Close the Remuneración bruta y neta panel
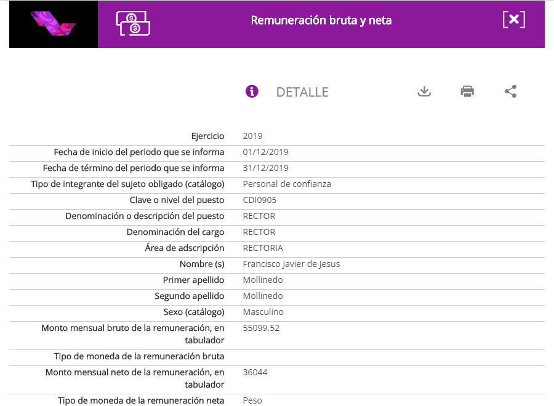 point(514,20)
